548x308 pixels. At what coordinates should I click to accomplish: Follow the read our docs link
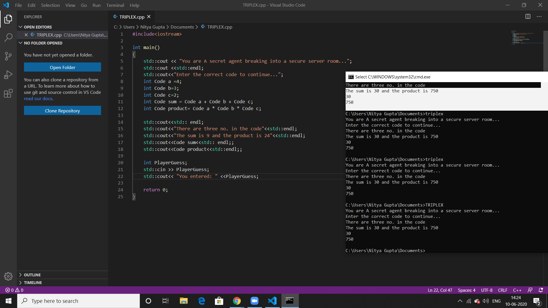pyautogui.click(x=38, y=98)
